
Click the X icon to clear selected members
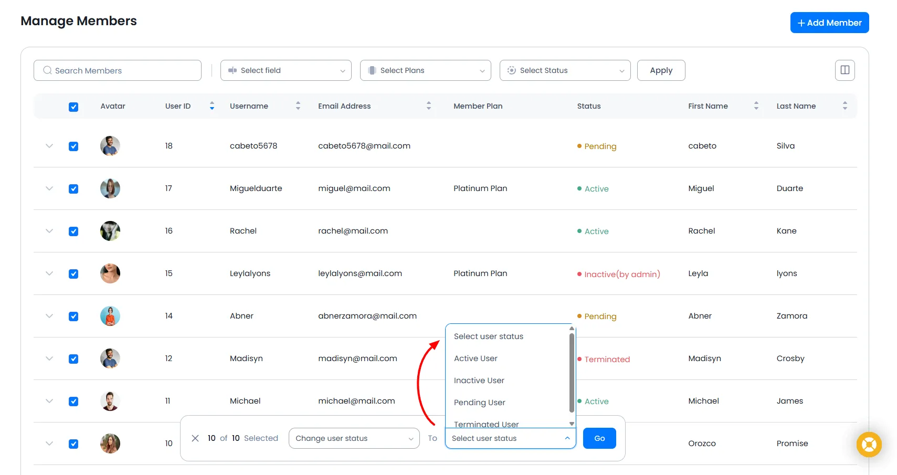coord(195,438)
